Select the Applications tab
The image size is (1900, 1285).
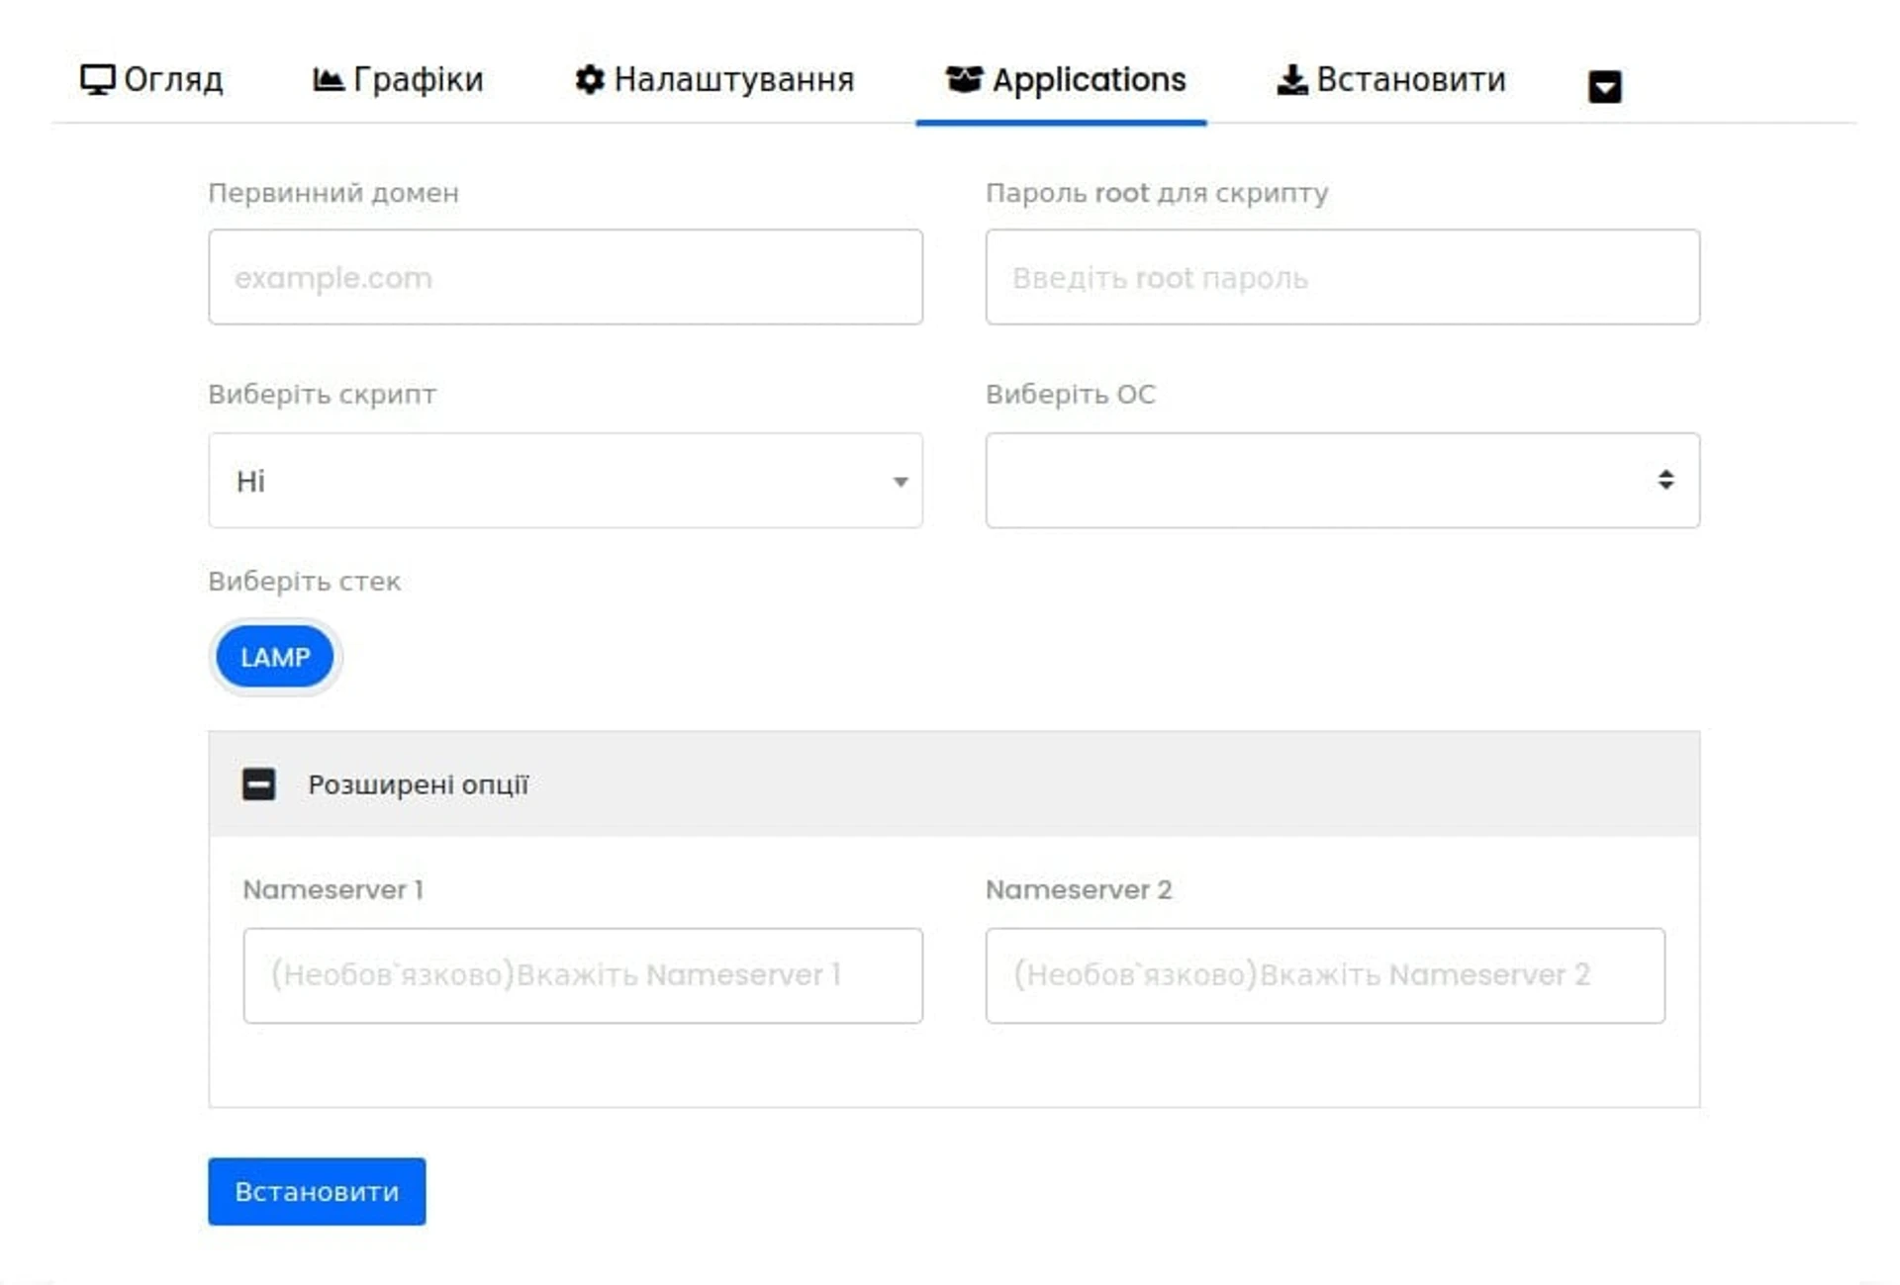(x=1066, y=79)
